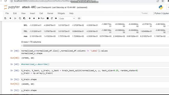Click the Jupyter logo
Screen dimensions: 169x95
pos(12,7)
